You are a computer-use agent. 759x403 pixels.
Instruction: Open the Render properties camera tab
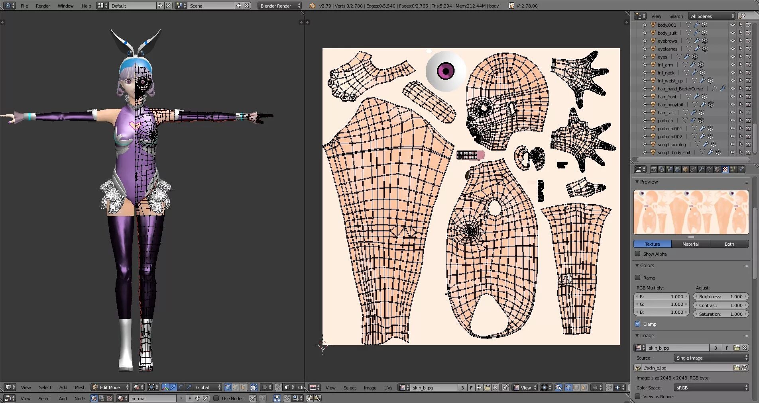tap(653, 169)
